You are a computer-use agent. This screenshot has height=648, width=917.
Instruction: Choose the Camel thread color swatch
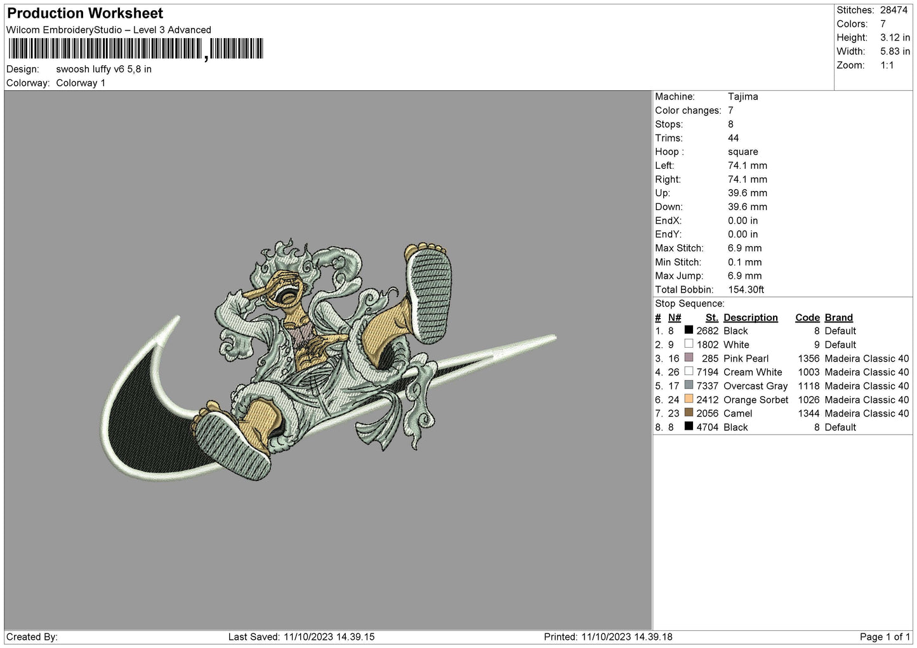(689, 413)
